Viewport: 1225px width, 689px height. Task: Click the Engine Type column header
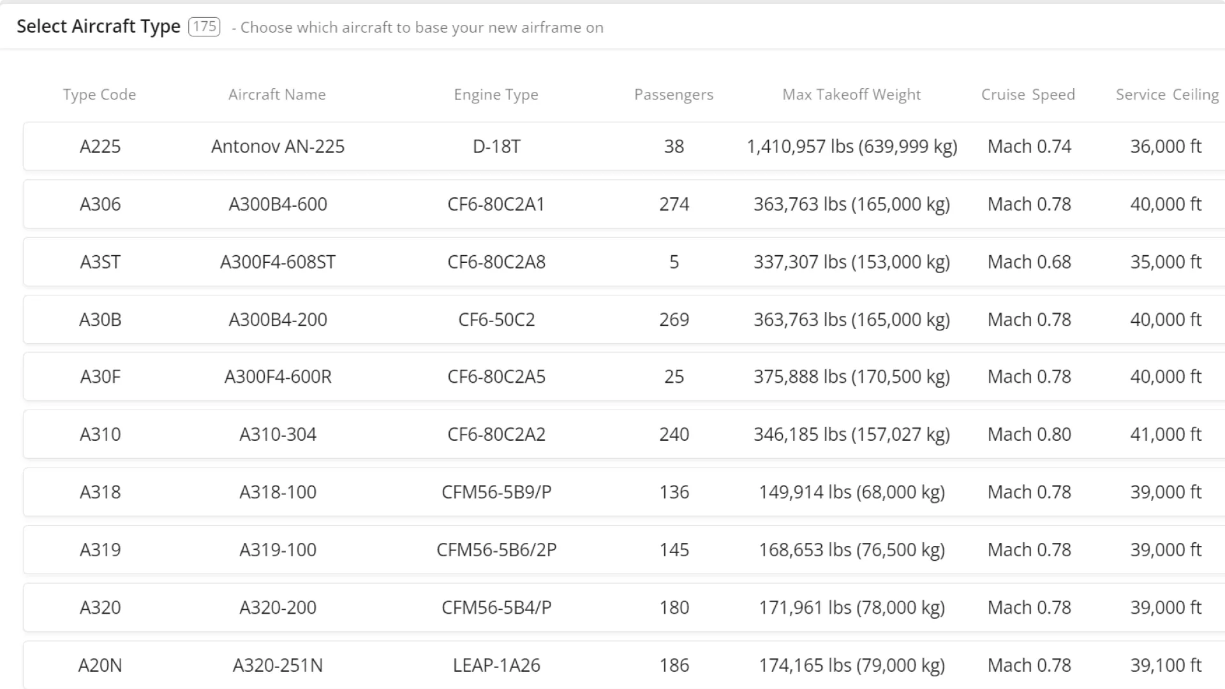[x=496, y=94]
